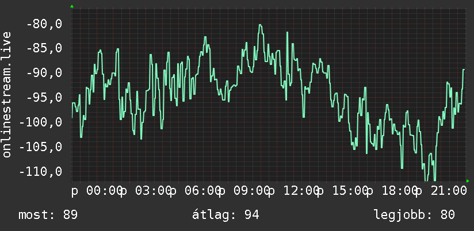Click the -95,0 y-axis label
Viewport: 474px width, 231px height.
(44, 98)
